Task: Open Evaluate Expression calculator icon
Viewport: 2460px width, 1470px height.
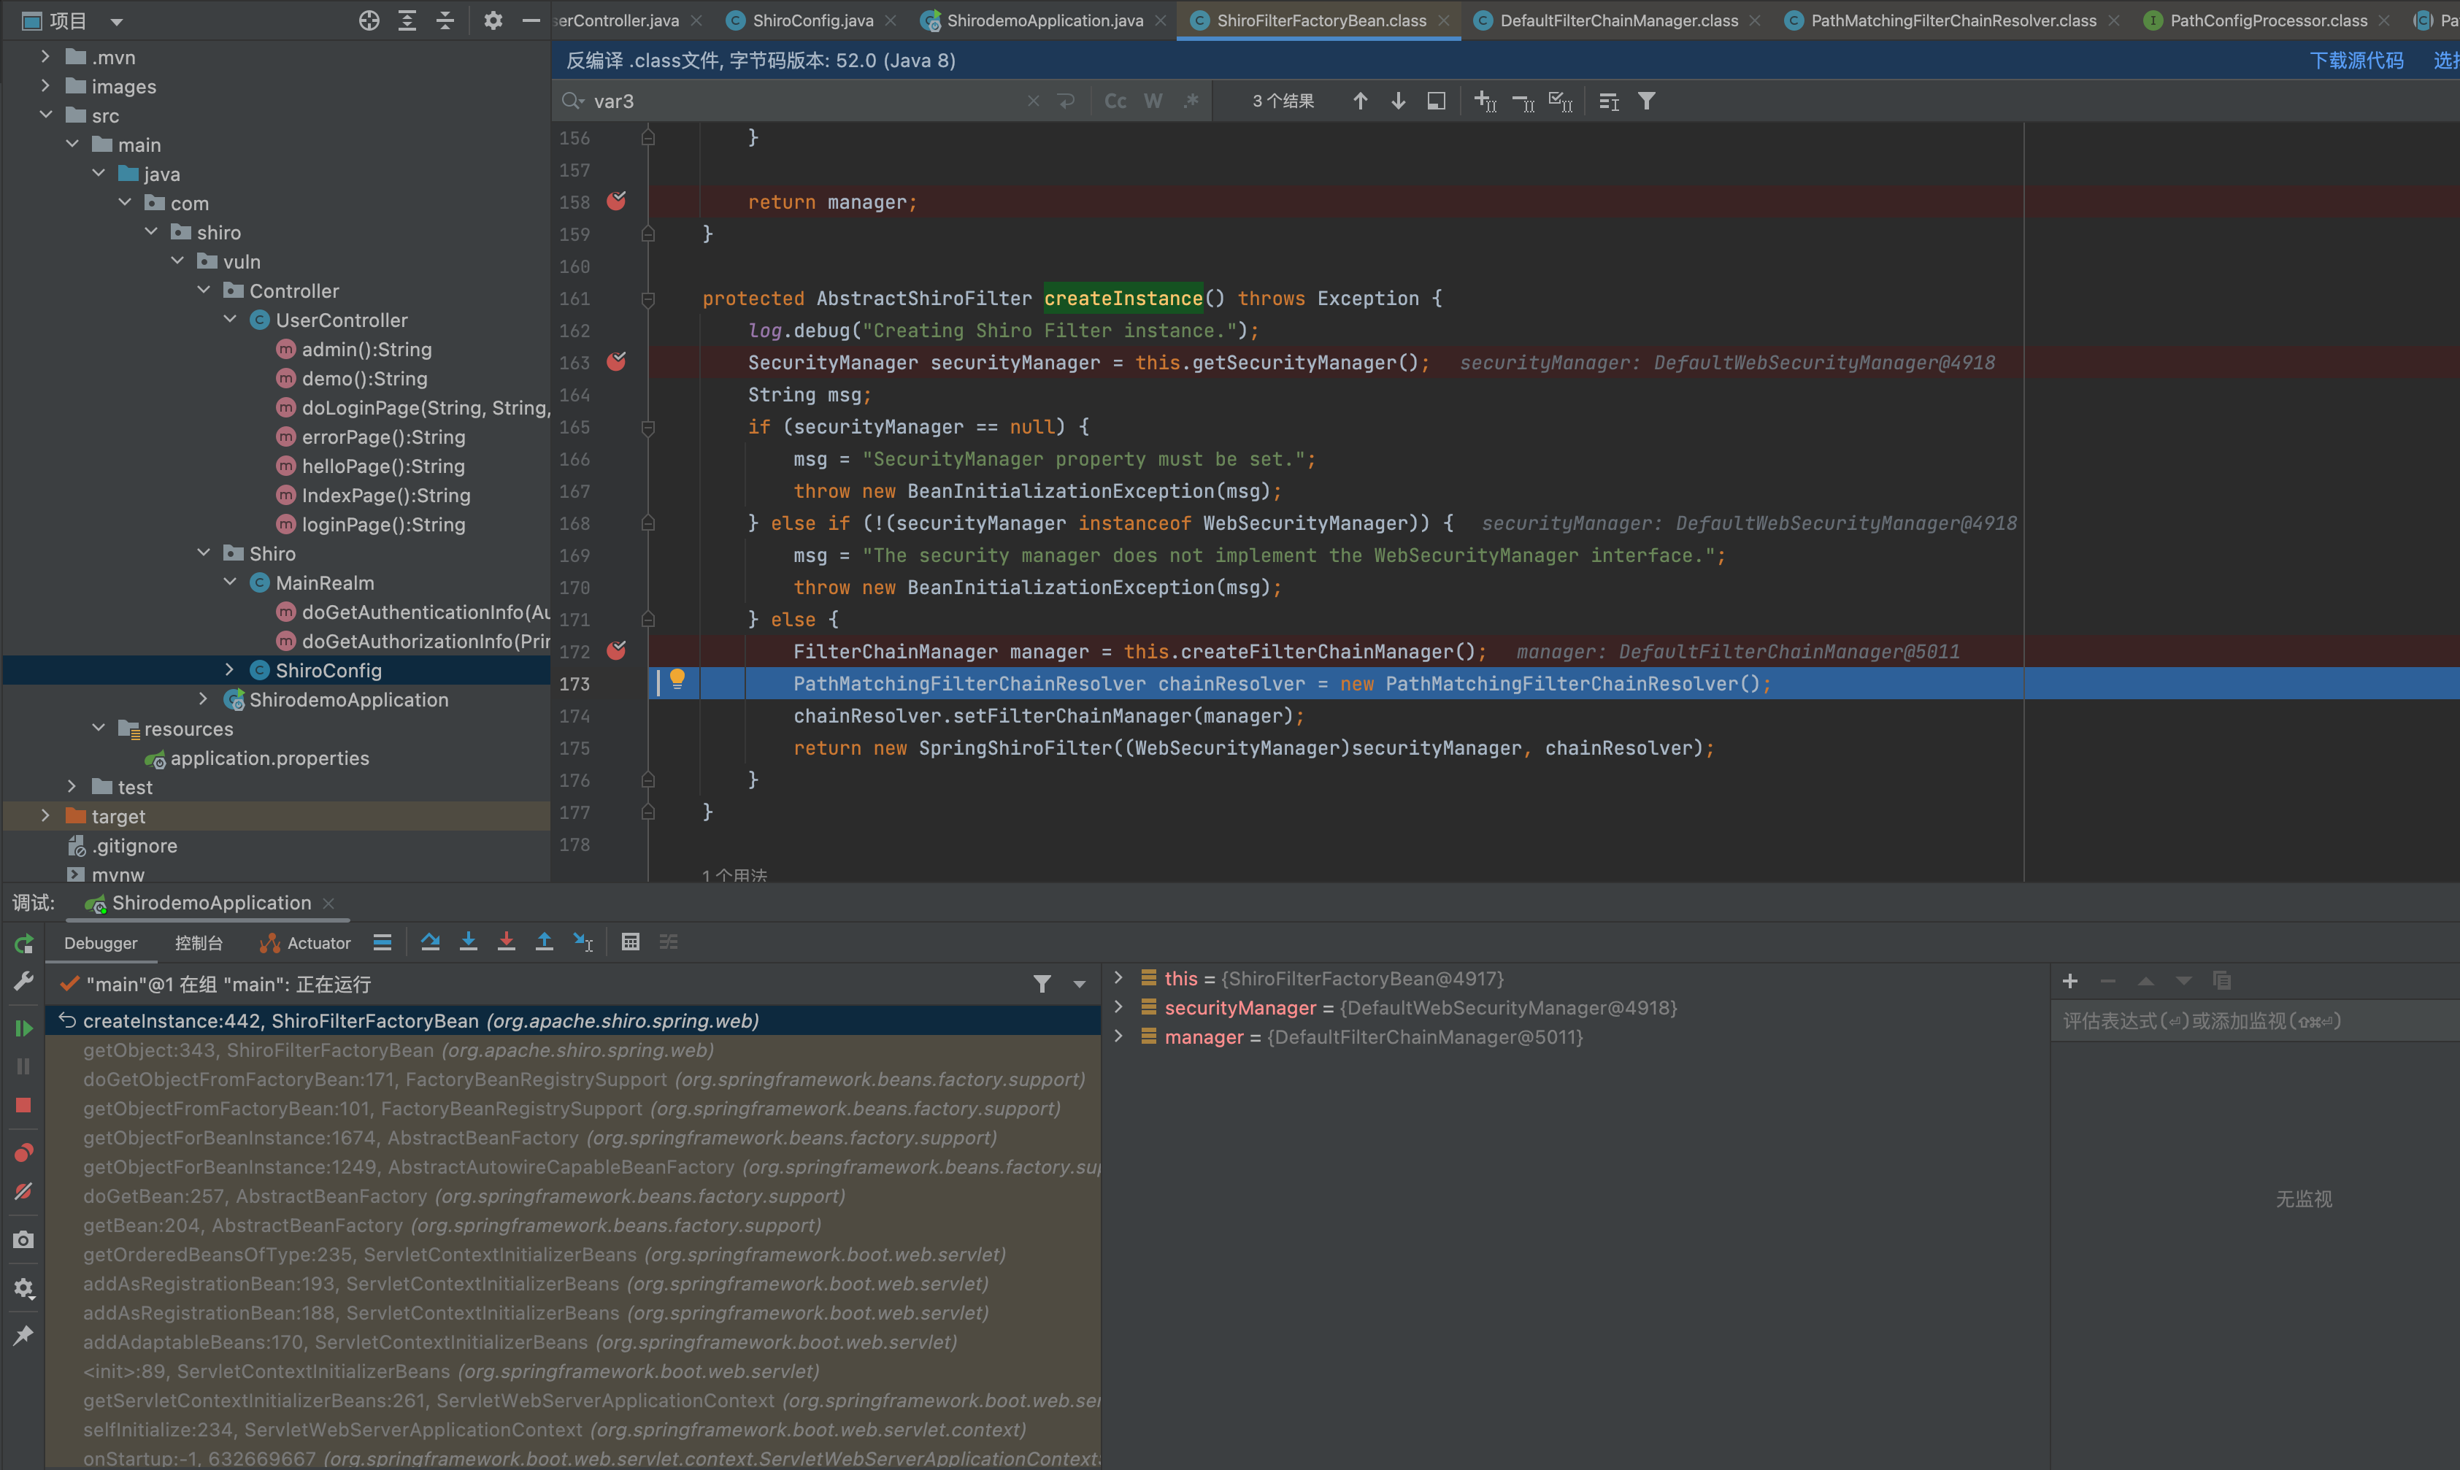Action: (630, 942)
